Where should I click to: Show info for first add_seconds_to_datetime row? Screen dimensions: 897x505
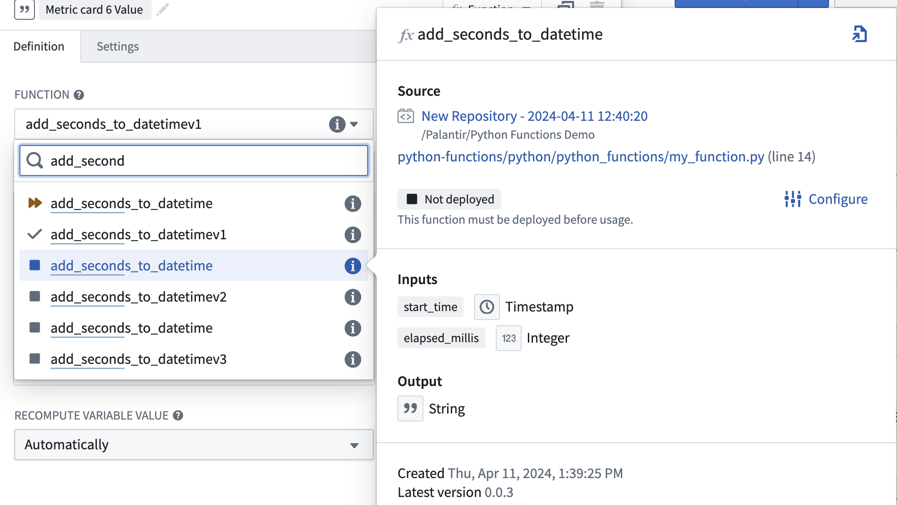[353, 204]
